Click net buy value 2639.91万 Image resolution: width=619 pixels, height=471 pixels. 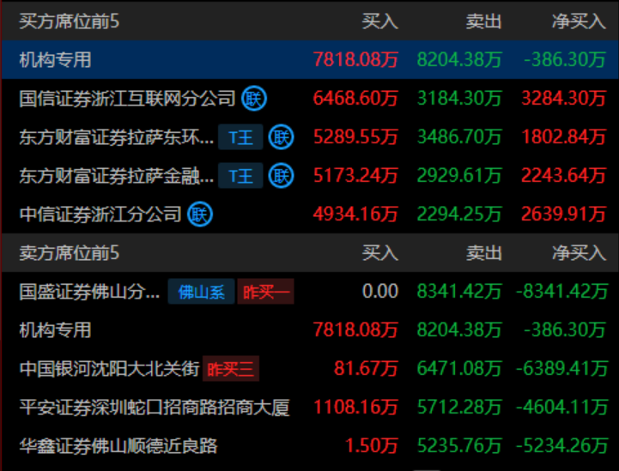tap(564, 214)
